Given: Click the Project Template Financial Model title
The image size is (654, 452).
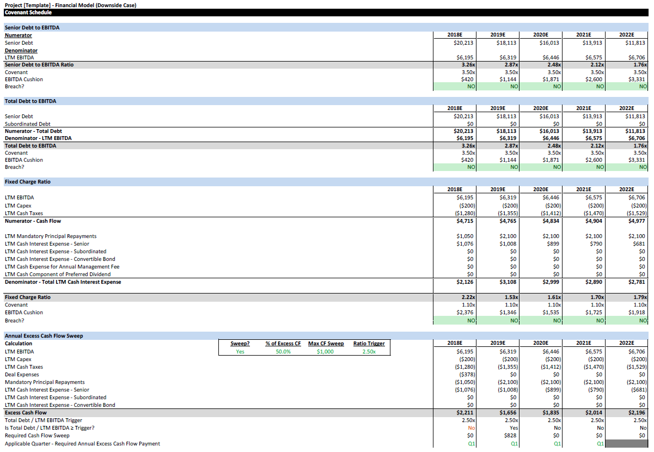Looking at the screenshot, I should [71, 4].
